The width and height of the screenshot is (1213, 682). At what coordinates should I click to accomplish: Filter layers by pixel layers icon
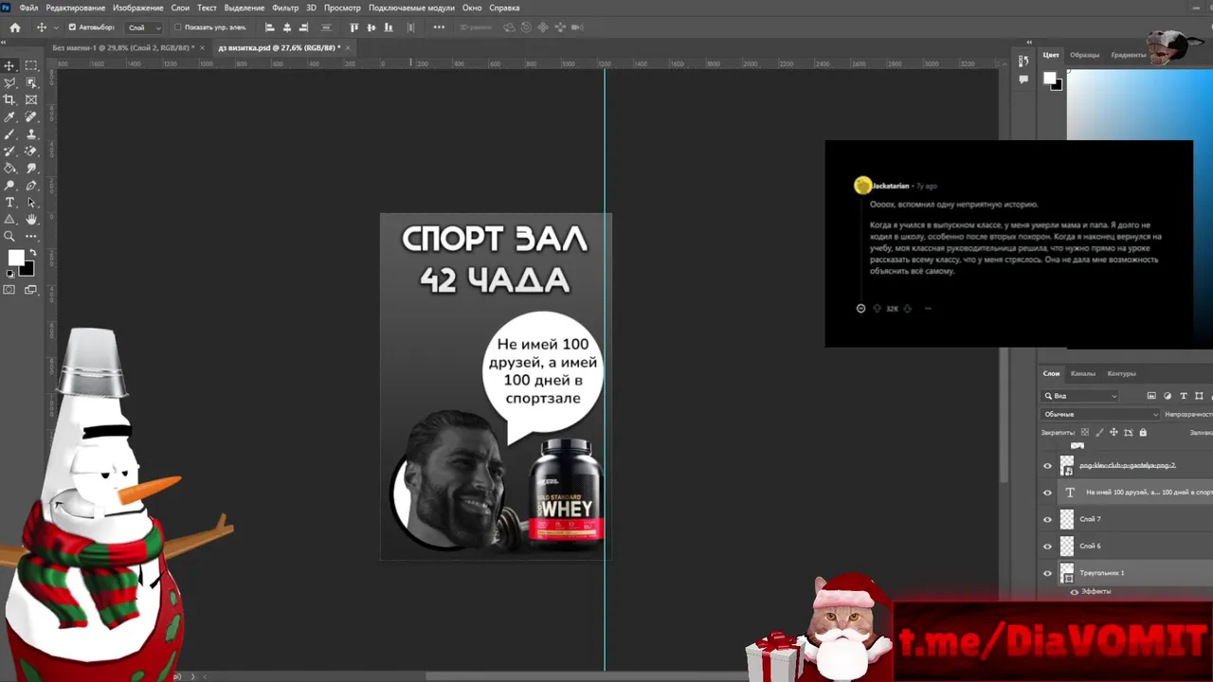(x=1151, y=396)
